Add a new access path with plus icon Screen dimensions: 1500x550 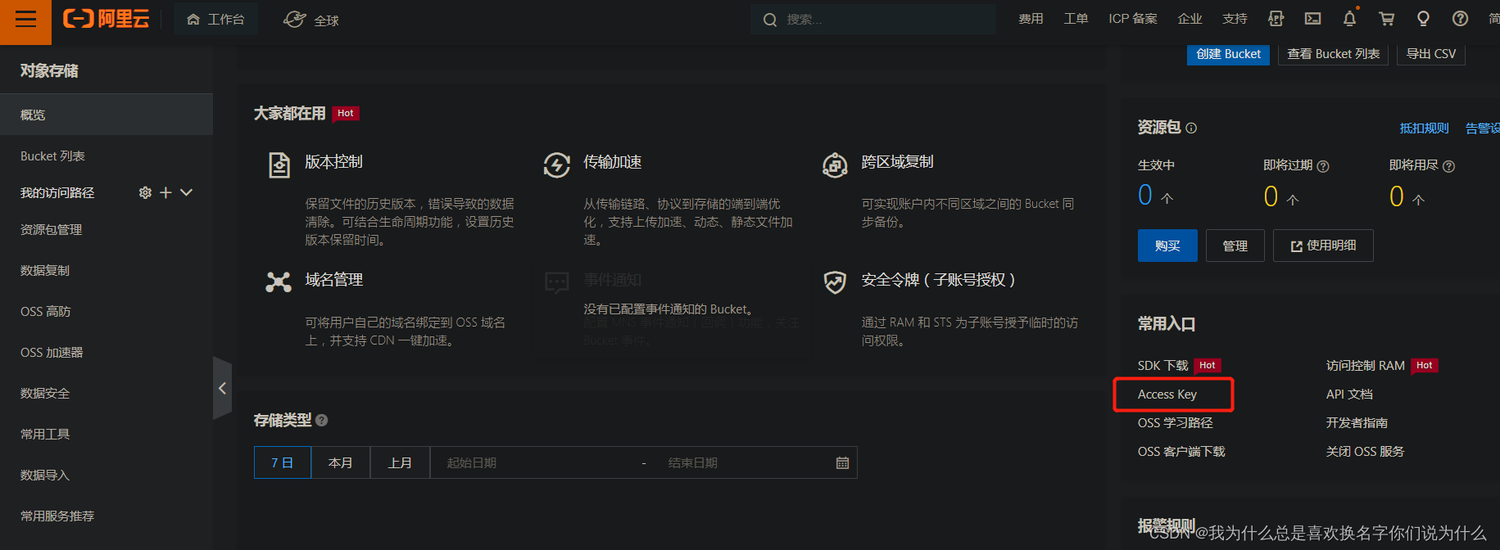(x=165, y=192)
